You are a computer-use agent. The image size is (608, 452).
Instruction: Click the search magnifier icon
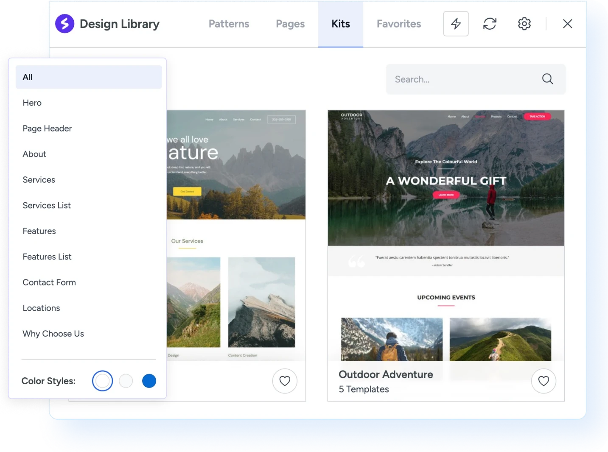point(547,79)
